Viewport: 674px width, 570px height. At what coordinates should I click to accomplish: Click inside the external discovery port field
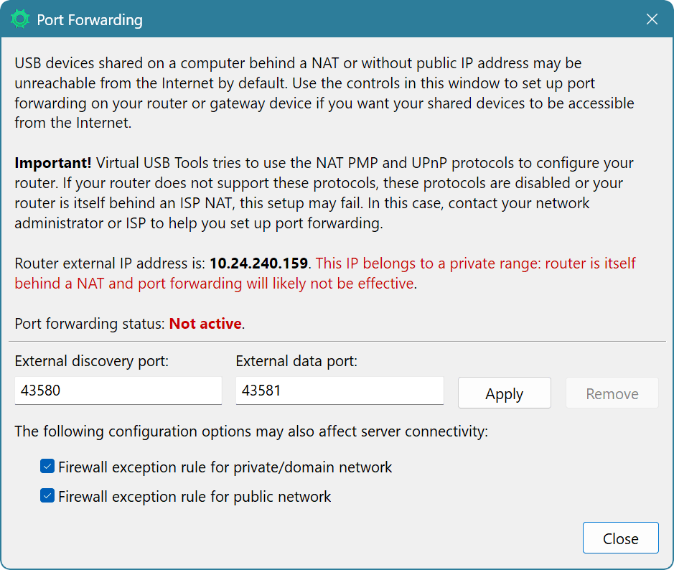(118, 391)
